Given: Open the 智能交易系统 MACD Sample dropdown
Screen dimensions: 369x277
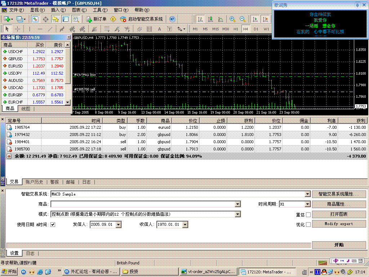Looking at the screenshot, I should pyautogui.click(x=307, y=194).
